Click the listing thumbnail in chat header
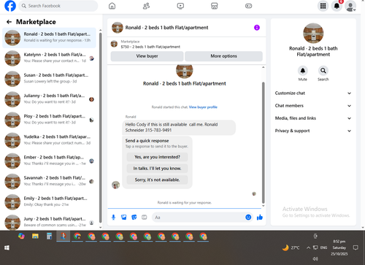This screenshot has width=365, height=265. point(118,28)
